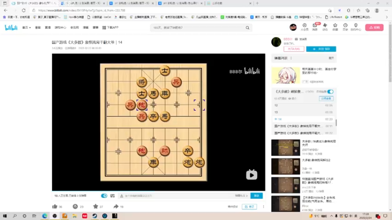Click the 笔记 notes button
The height and width of the screenshot is (220, 392).
coord(249,206)
